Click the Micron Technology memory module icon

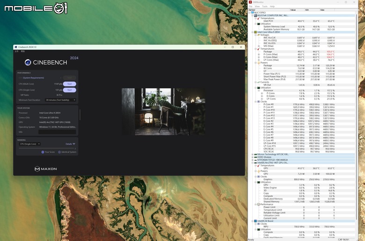[255, 154]
